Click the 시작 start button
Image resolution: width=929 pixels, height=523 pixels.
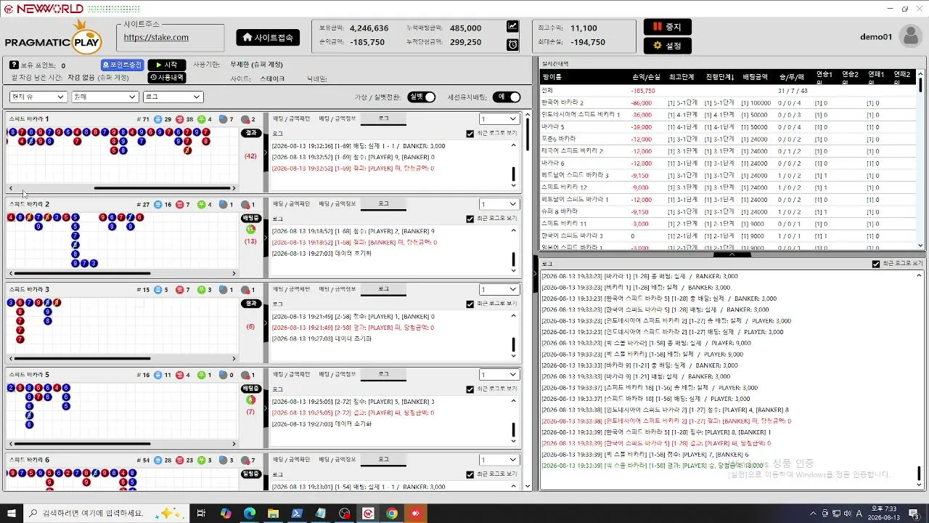click(166, 65)
